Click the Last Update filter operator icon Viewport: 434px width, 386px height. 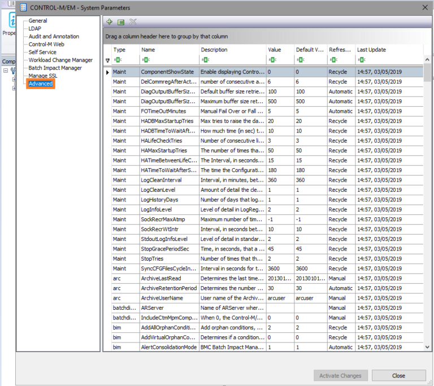362,60
